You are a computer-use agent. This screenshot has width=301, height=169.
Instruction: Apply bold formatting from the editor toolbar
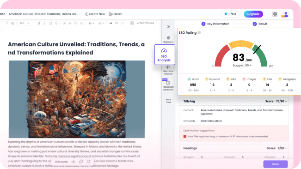(39, 23)
